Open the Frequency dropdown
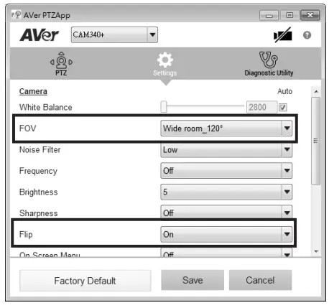329x308 pixels. click(226, 171)
